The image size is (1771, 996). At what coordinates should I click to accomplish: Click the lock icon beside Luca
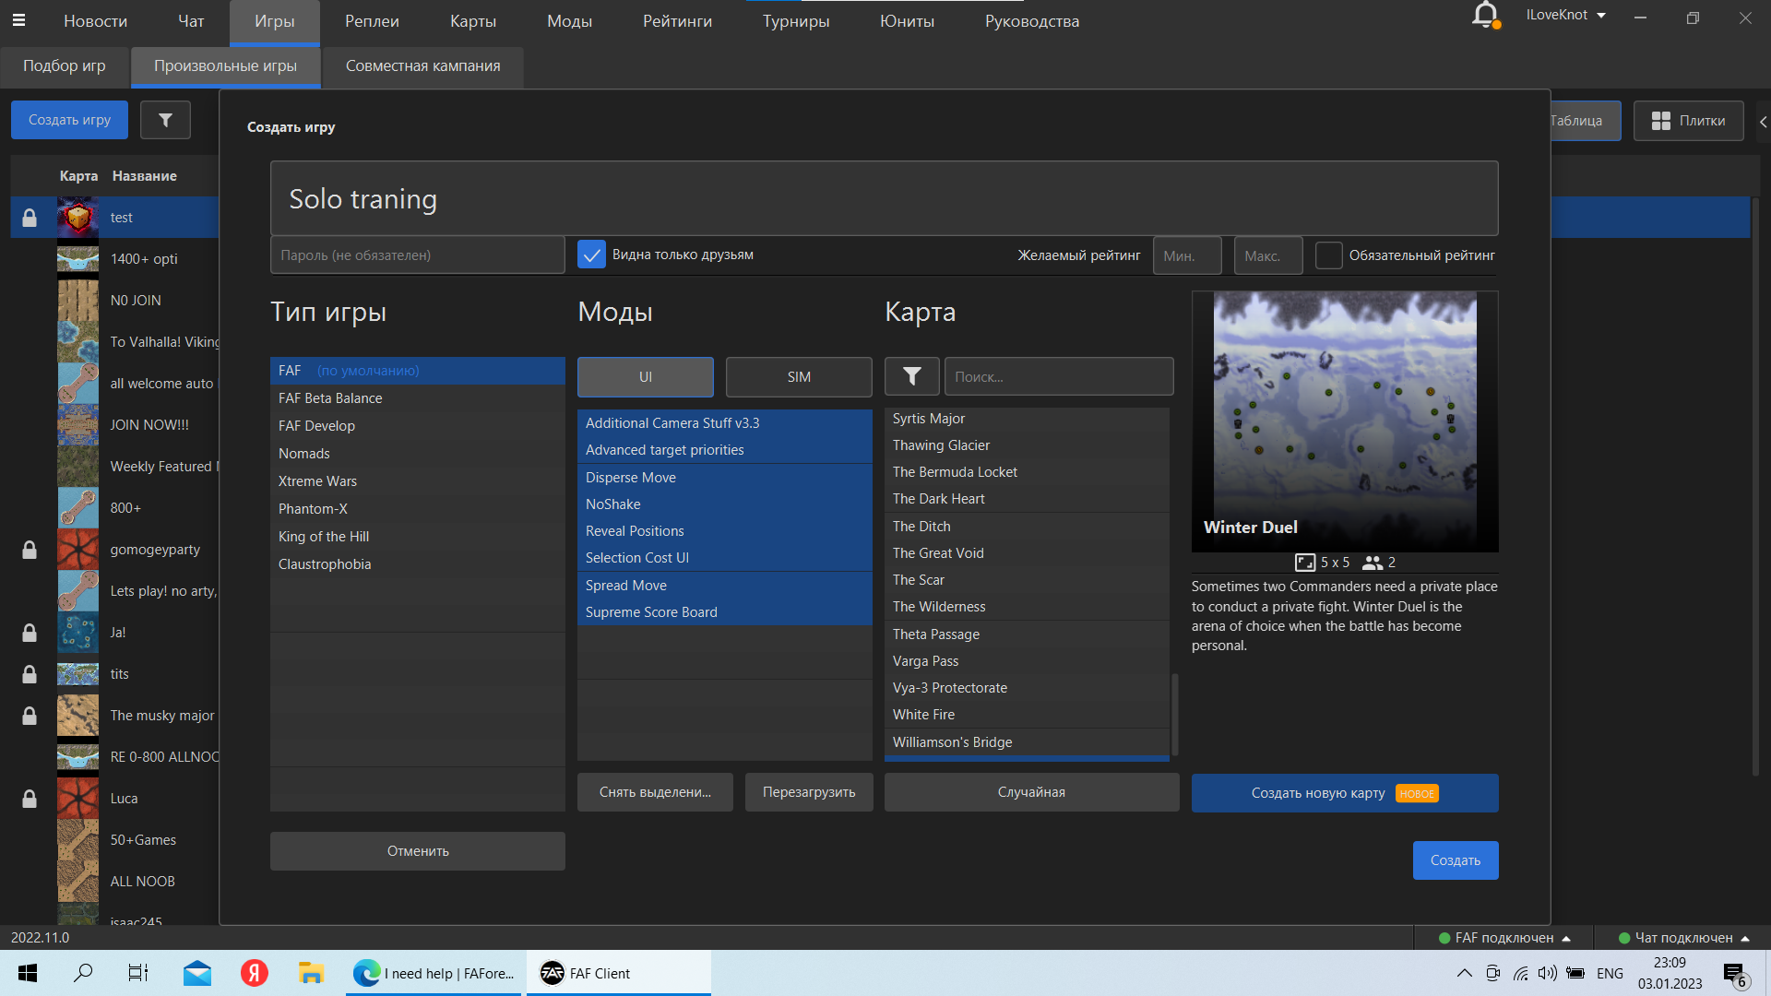[30, 799]
